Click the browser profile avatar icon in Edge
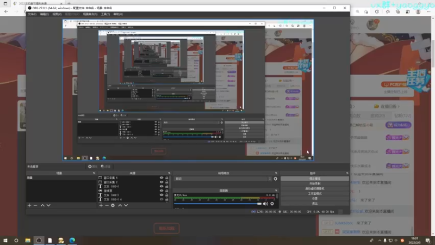Image resolution: width=435 pixels, height=245 pixels. 418,11
